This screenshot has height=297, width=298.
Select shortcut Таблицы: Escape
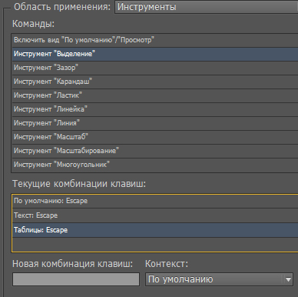155,230
